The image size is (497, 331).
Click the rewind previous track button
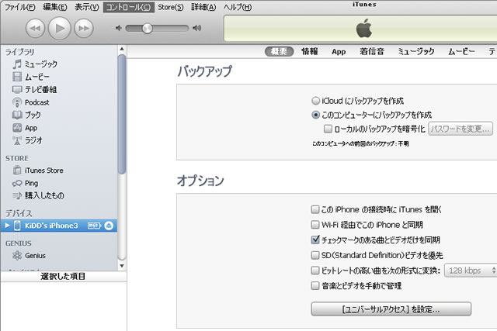coord(35,28)
